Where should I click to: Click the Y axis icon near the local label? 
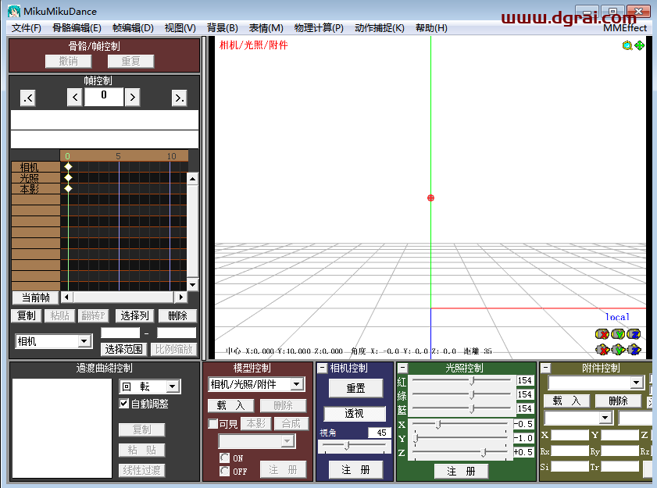click(x=617, y=333)
